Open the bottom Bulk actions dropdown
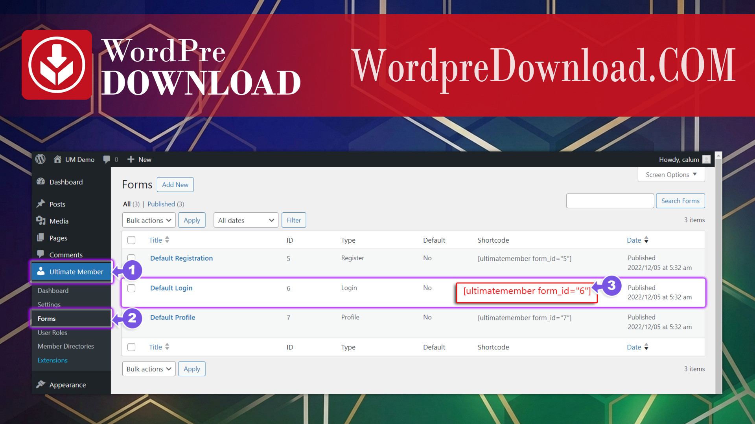 (149, 369)
